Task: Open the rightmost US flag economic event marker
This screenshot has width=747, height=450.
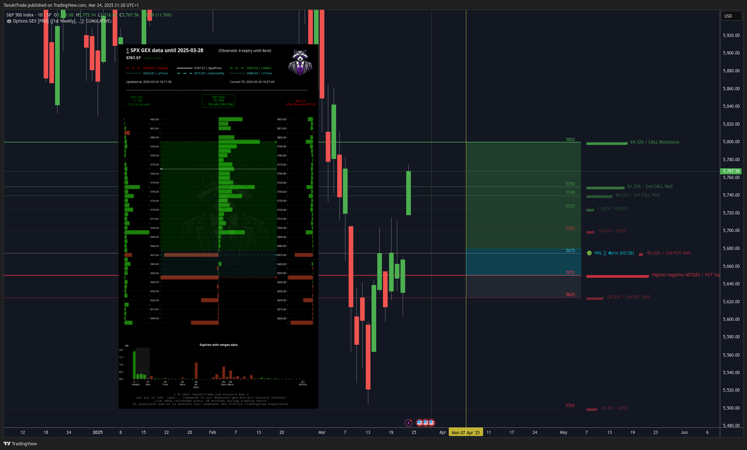Action: [432, 423]
